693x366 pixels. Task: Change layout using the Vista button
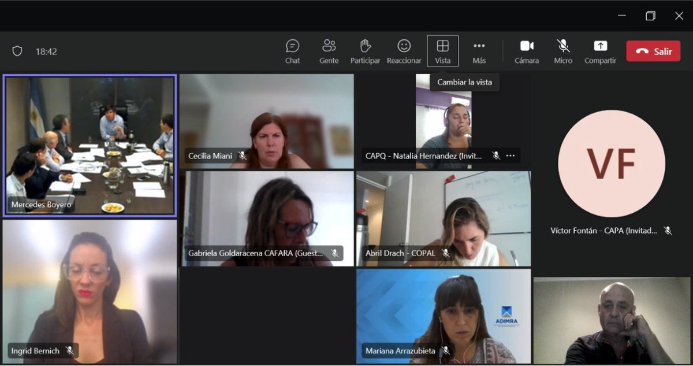coord(443,51)
